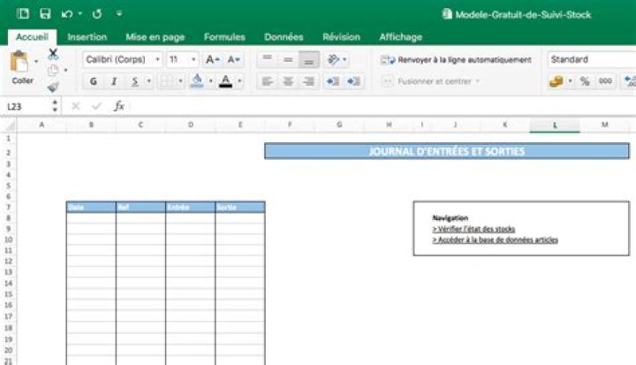The width and height of the screenshot is (636, 365).
Task: Open Fusionner et centrer dropdown arrow
Action: click(x=478, y=81)
